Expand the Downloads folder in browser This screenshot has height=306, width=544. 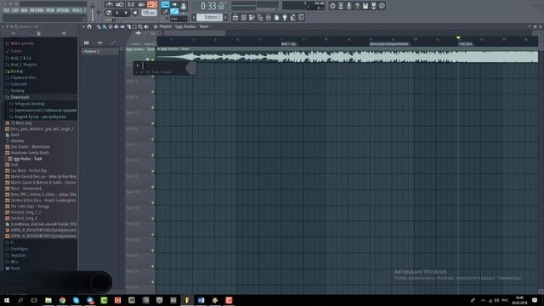pyautogui.click(x=20, y=97)
